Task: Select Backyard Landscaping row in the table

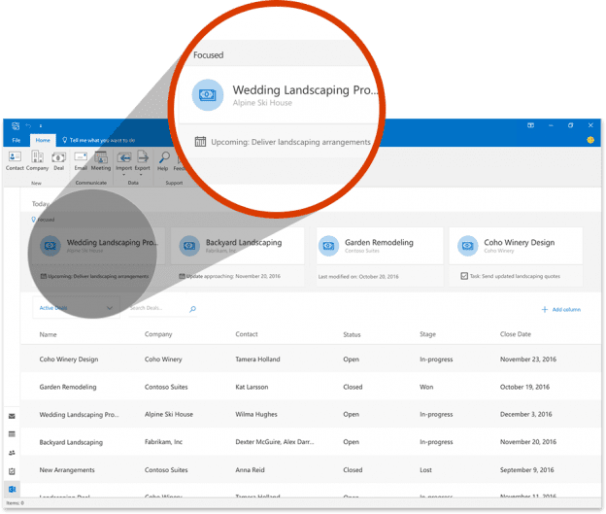Action: (311, 442)
